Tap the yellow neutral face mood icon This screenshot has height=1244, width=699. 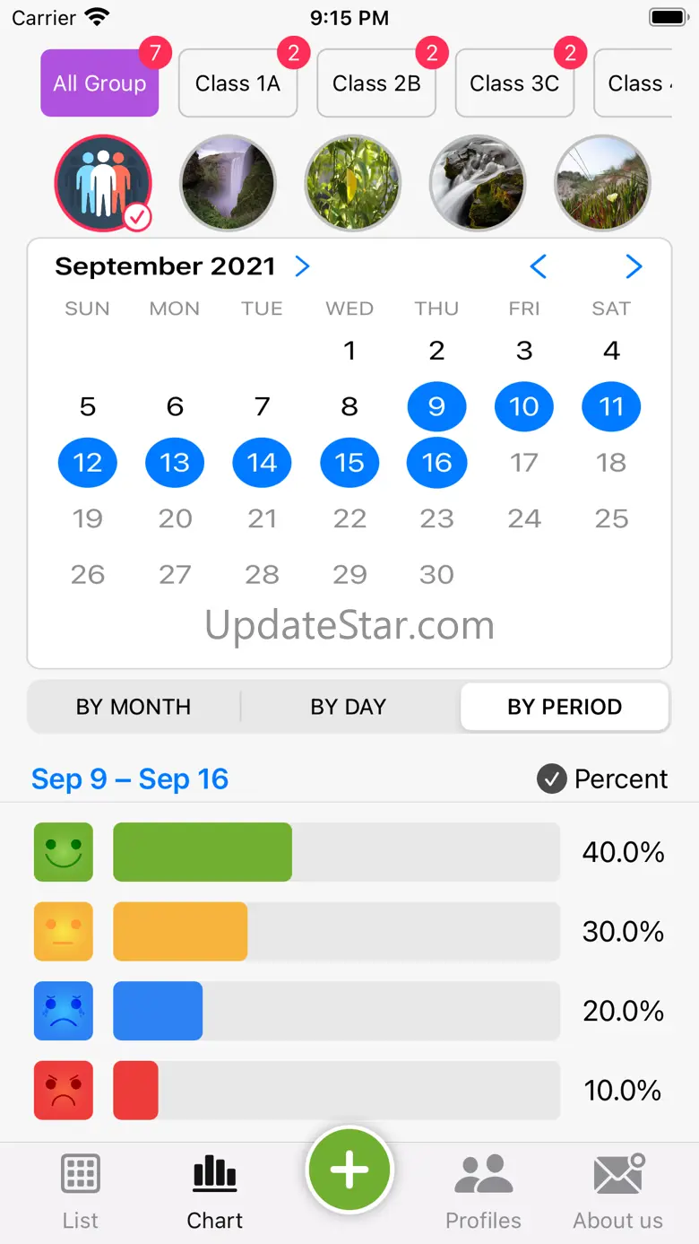point(64,931)
